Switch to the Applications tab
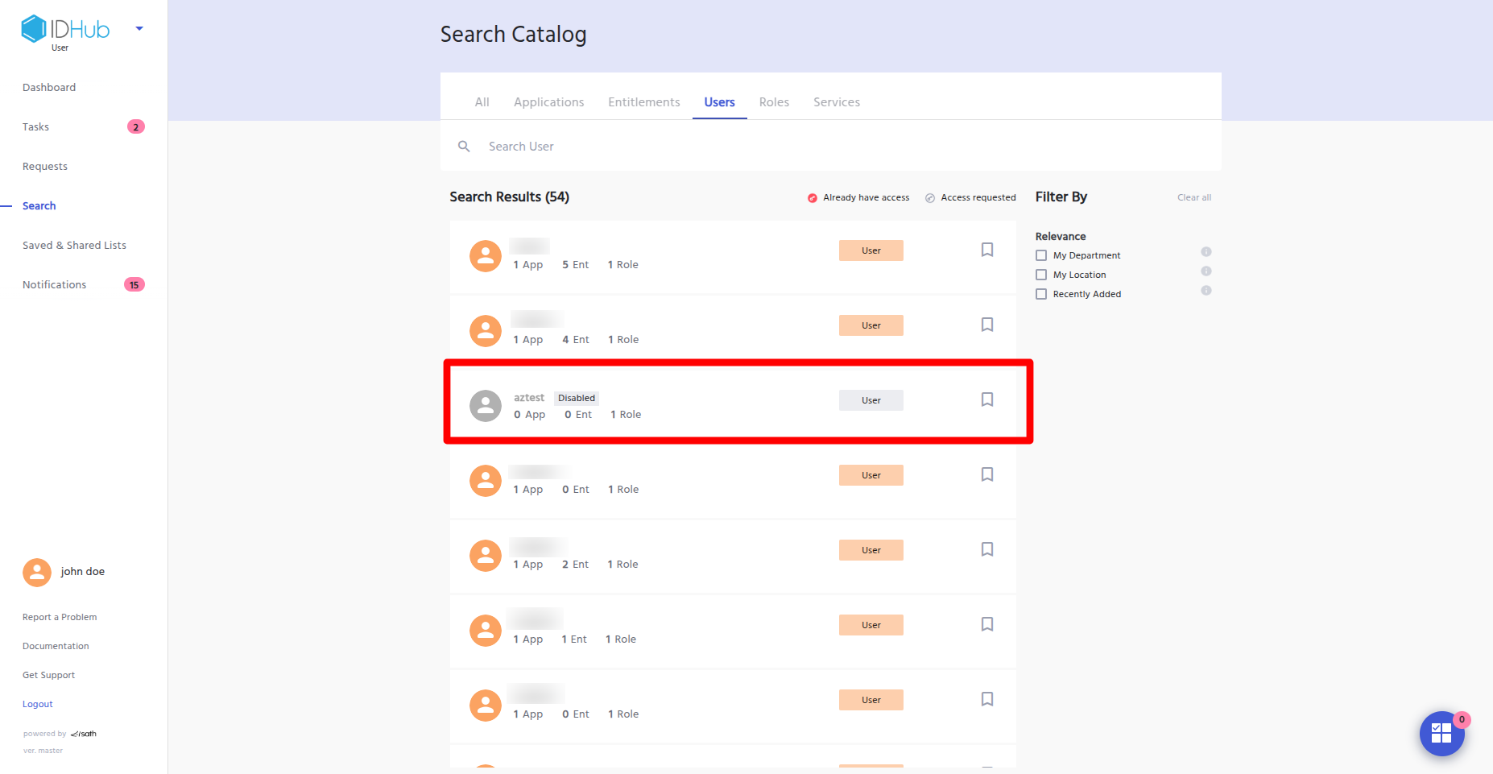Image resolution: width=1493 pixels, height=774 pixels. [548, 102]
